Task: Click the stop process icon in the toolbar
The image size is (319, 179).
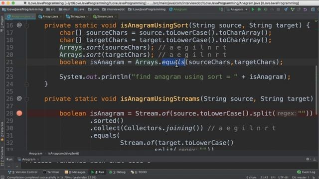Action: click(x=278, y=9)
